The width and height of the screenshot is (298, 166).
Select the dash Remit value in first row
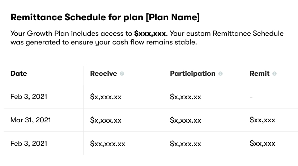pos(251,97)
